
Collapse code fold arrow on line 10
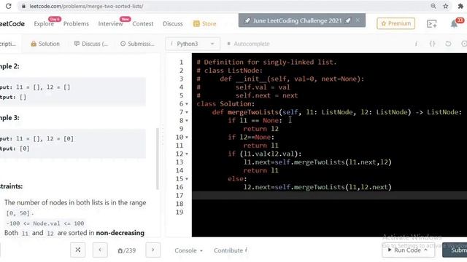coord(187,138)
